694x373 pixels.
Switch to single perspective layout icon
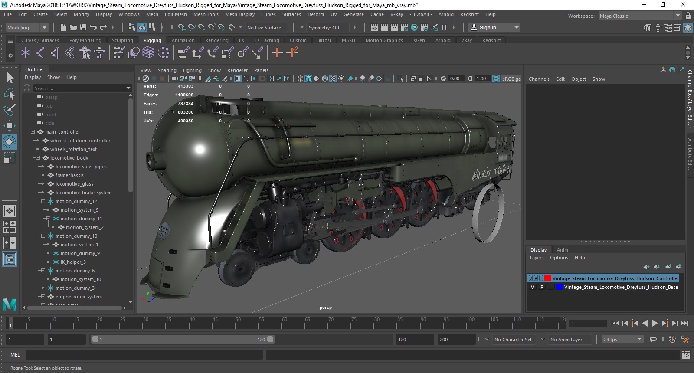coord(10,211)
